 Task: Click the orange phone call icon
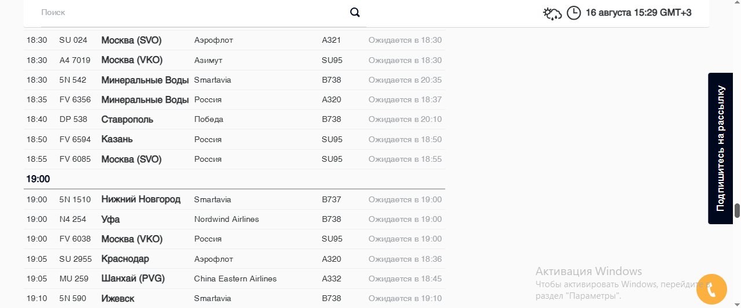pyautogui.click(x=711, y=289)
